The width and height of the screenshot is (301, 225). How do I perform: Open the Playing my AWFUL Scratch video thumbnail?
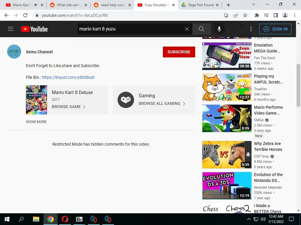click(227, 87)
